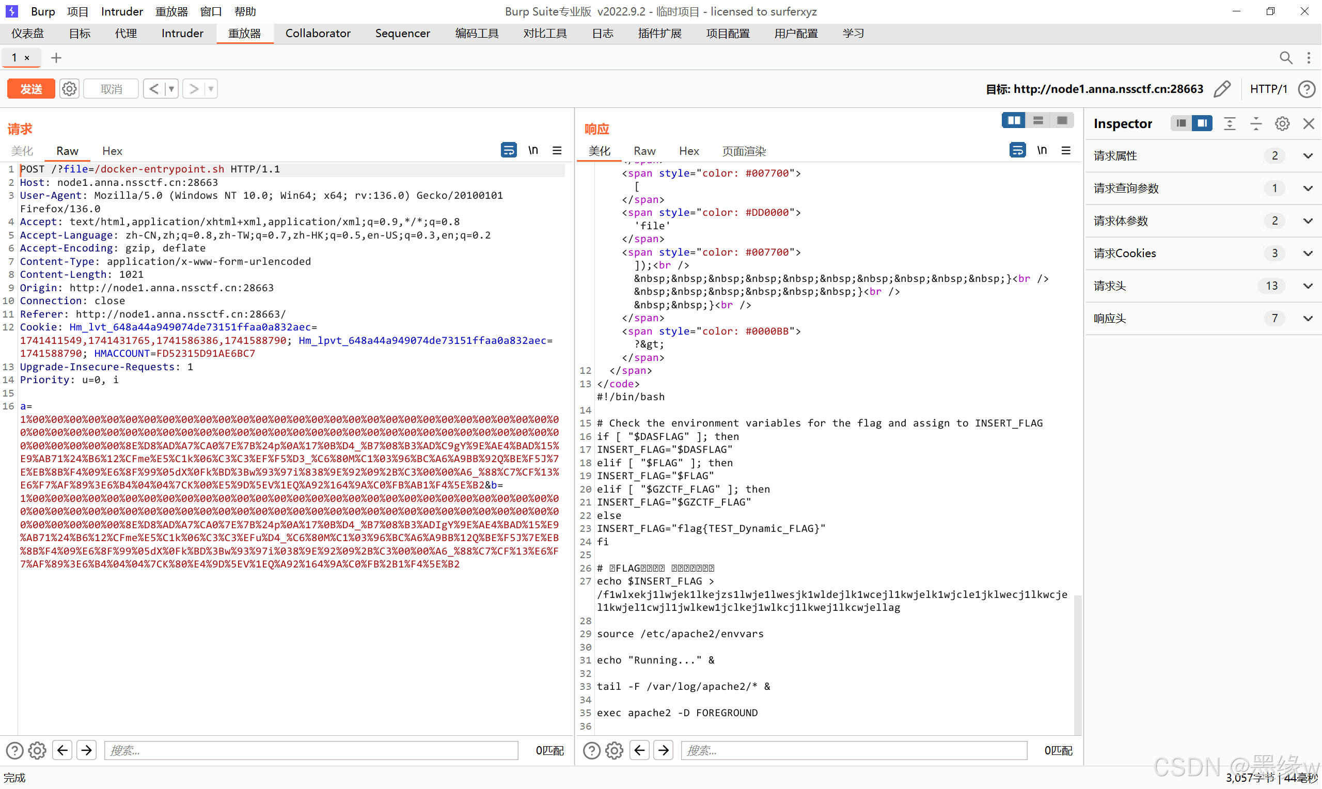Switch the response view to the Hex tab
Viewport: 1322px width, 789px height.
click(x=688, y=151)
